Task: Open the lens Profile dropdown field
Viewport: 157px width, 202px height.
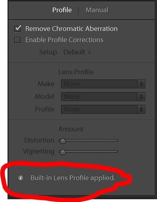Action: pyautogui.click(x=103, y=109)
